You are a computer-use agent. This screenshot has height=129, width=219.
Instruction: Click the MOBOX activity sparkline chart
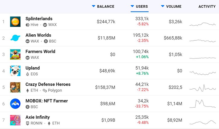[203, 104]
